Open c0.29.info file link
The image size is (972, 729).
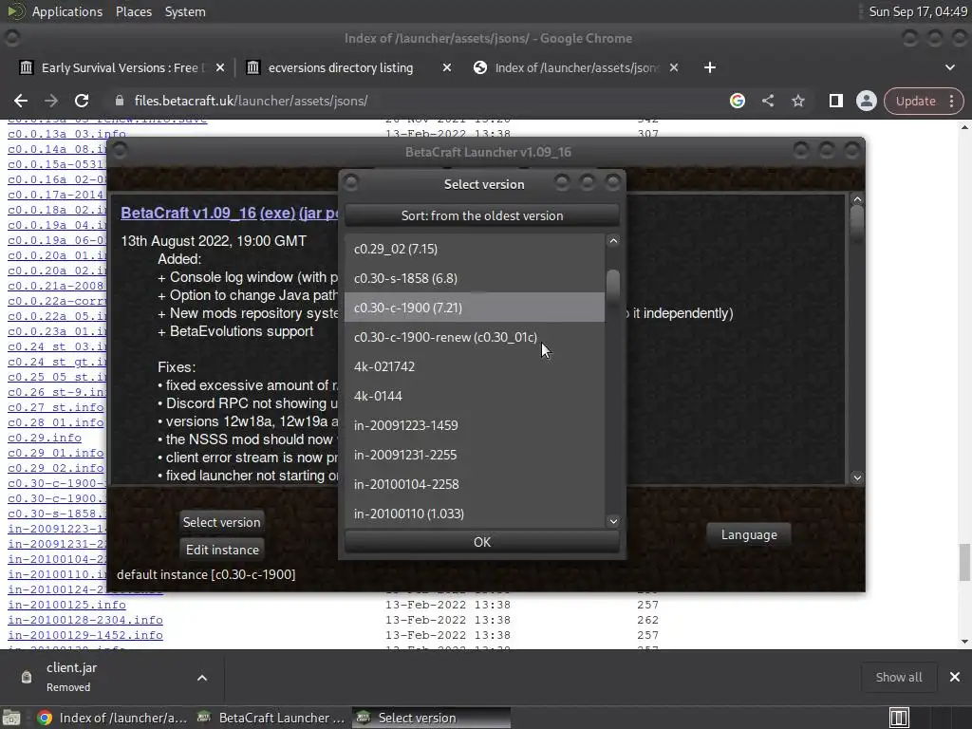[44, 438]
